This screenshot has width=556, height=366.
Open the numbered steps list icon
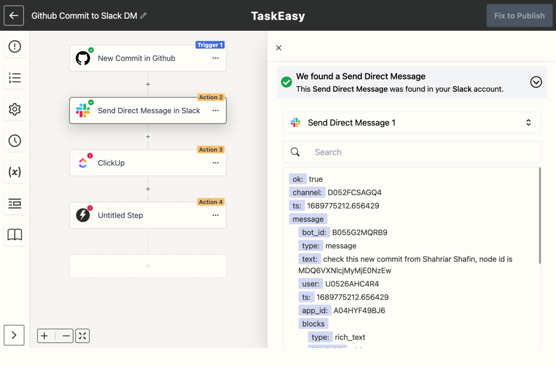(x=15, y=78)
